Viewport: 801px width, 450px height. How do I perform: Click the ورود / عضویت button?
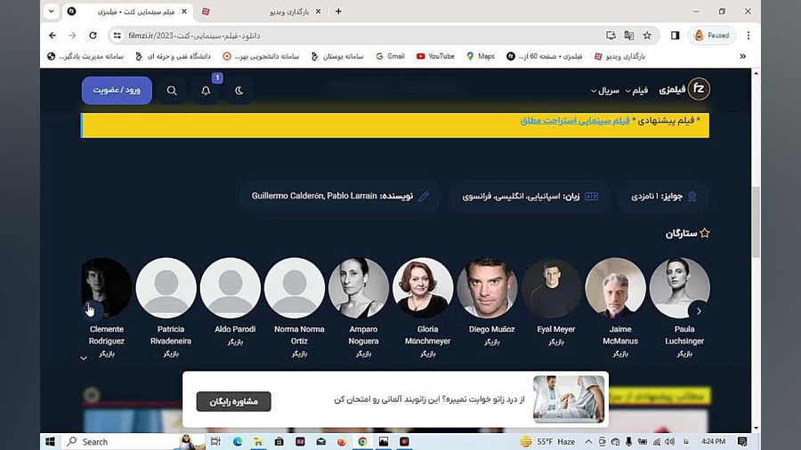117,91
